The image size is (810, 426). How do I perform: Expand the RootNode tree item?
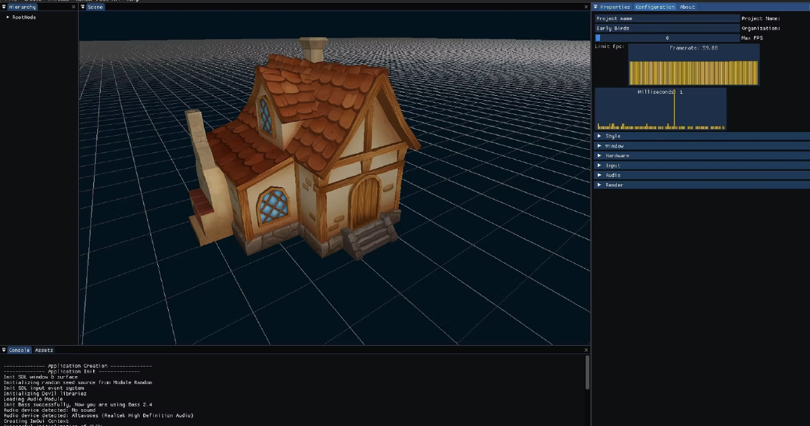8,17
